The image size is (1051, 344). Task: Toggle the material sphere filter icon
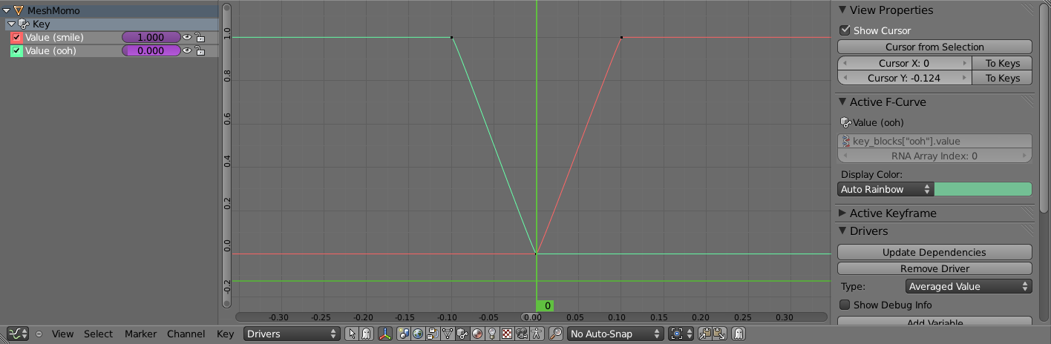(477, 334)
